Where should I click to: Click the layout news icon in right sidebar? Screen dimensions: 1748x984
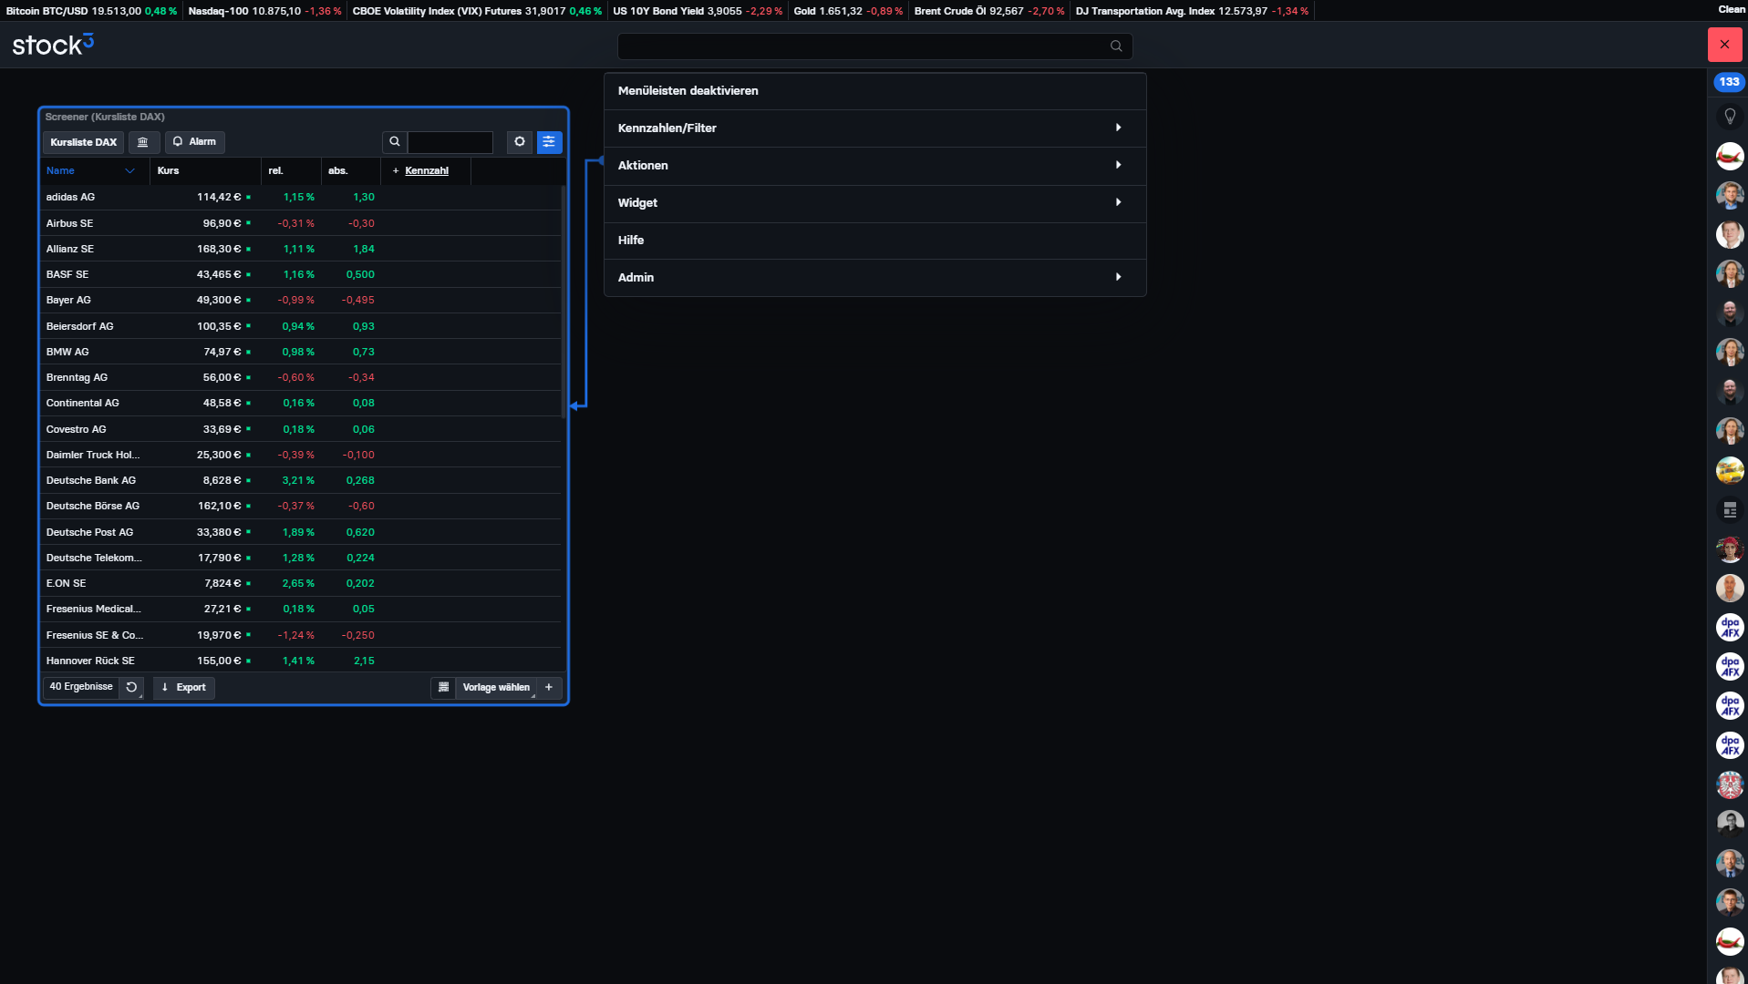[x=1730, y=510]
